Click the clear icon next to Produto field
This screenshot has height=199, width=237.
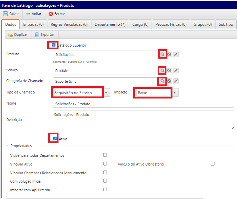pyautogui.click(x=169, y=54)
